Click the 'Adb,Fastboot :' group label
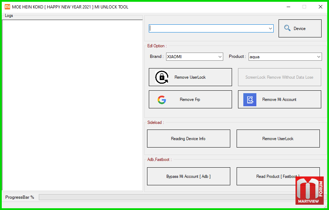The image size is (329, 210). pyautogui.click(x=159, y=160)
